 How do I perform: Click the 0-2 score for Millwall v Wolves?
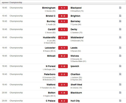click(x=63, y=56)
